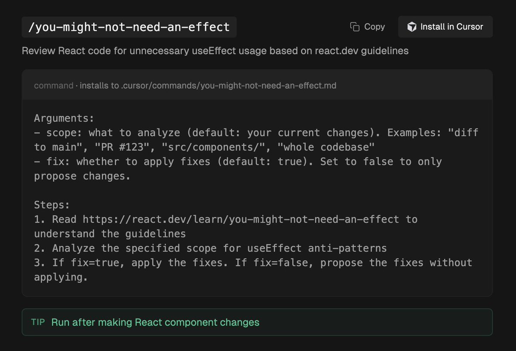Click the Run after making React changes tip
Screen dimensions: 516x351
point(155,322)
